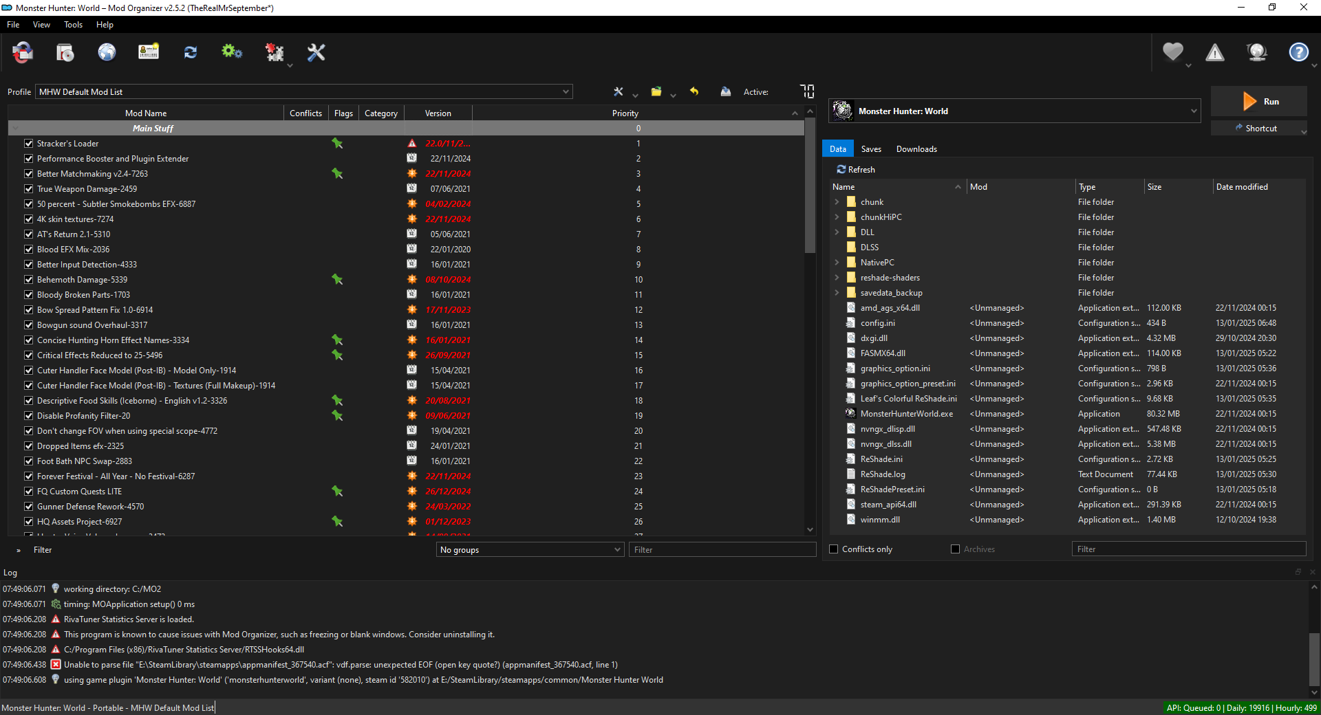Expand the filter sidebar with » arrow

coord(19,550)
